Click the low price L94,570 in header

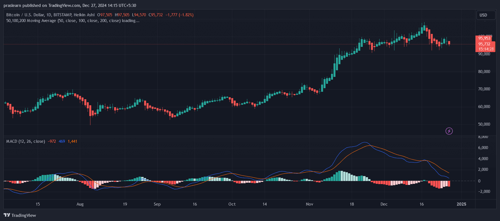139,15
